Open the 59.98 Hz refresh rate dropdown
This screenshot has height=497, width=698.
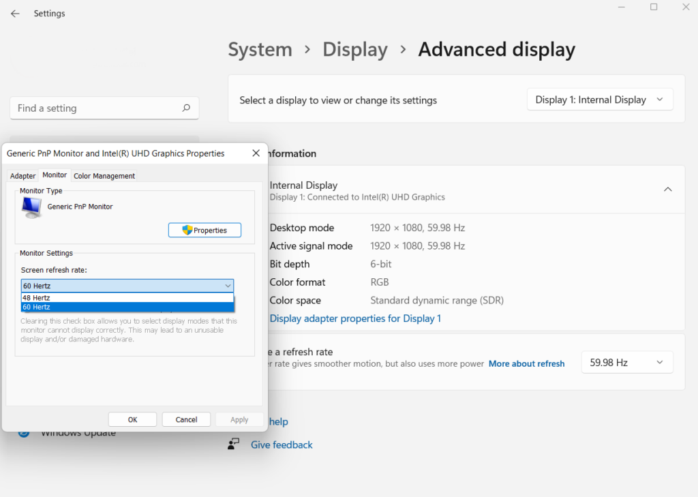coord(626,362)
